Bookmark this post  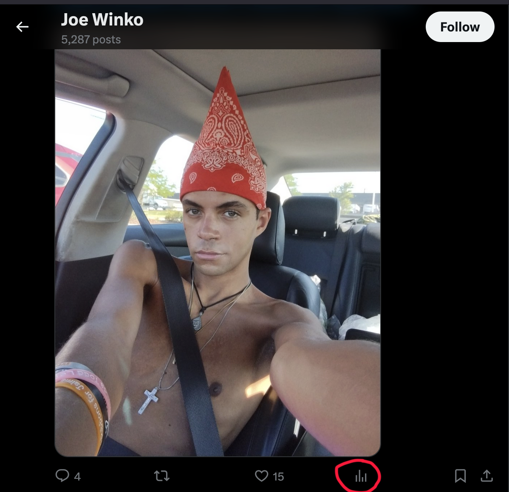coord(460,476)
